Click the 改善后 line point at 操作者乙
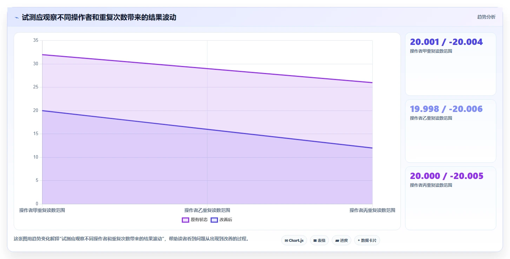Screen dimensions: 510x259 tap(207, 129)
